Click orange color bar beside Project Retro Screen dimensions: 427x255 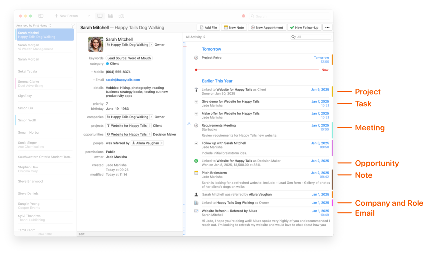pyautogui.click(x=332, y=60)
